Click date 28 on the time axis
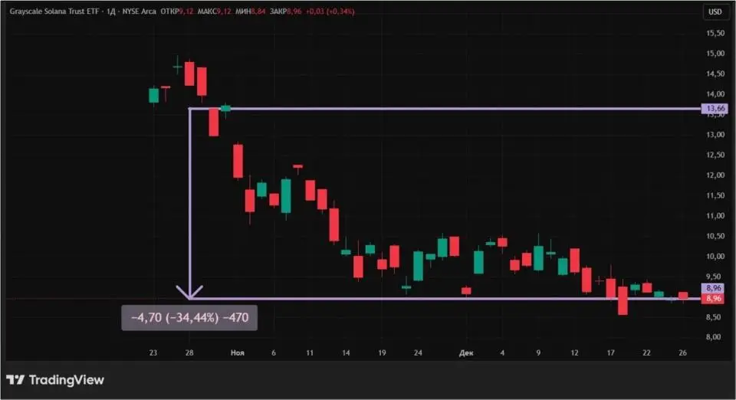Image resolution: width=736 pixels, height=400 pixels. (189, 353)
